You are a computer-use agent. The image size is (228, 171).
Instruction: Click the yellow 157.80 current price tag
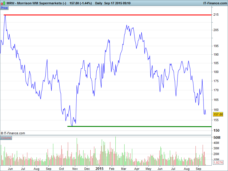coord(218,114)
